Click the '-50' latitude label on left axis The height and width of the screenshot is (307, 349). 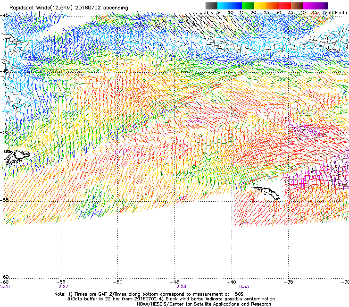tap(4, 132)
